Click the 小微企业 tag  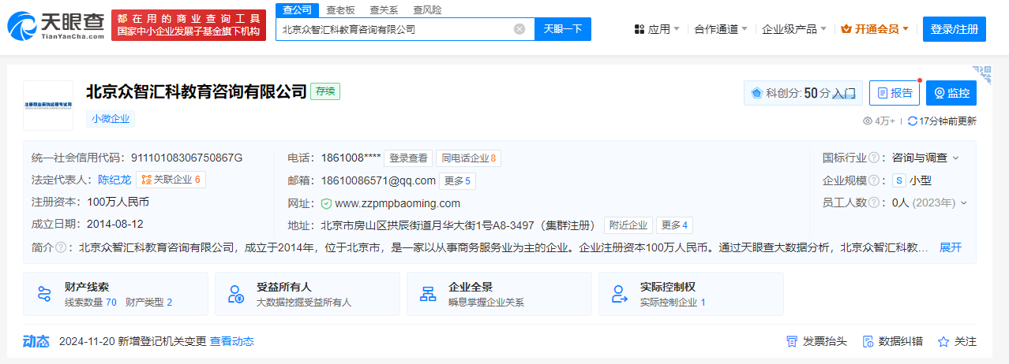(111, 119)
